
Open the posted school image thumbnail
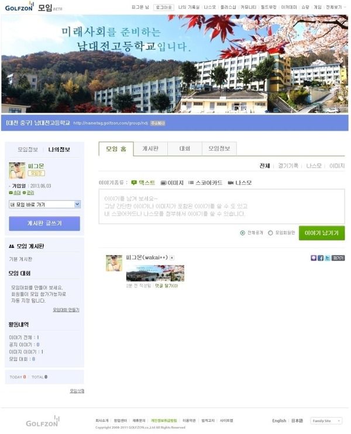(155, 273)
